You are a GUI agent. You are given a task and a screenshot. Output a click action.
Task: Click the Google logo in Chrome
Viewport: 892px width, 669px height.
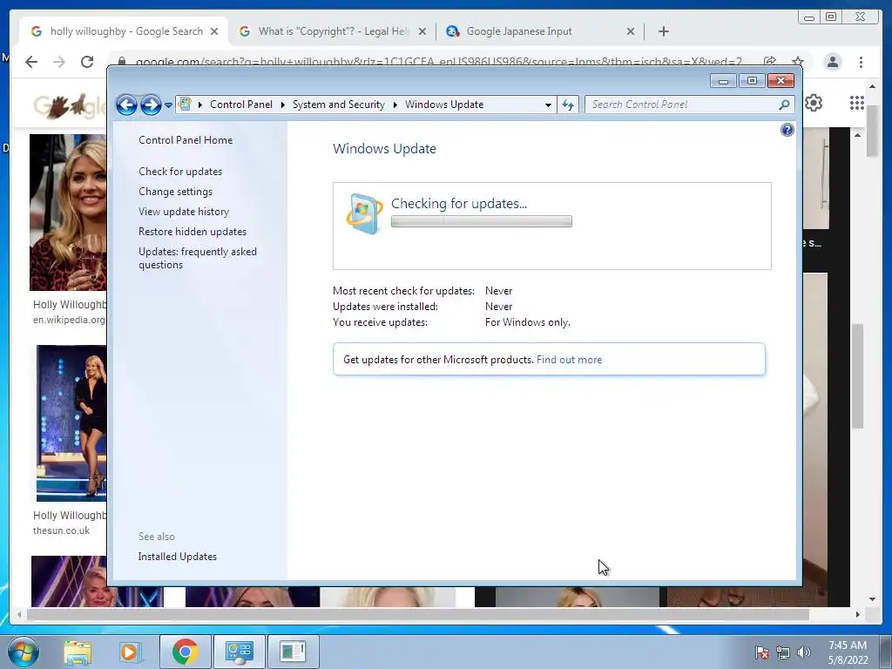[x=69, y=105]
